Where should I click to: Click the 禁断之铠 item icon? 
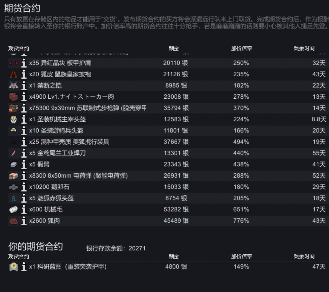point(13,85)
